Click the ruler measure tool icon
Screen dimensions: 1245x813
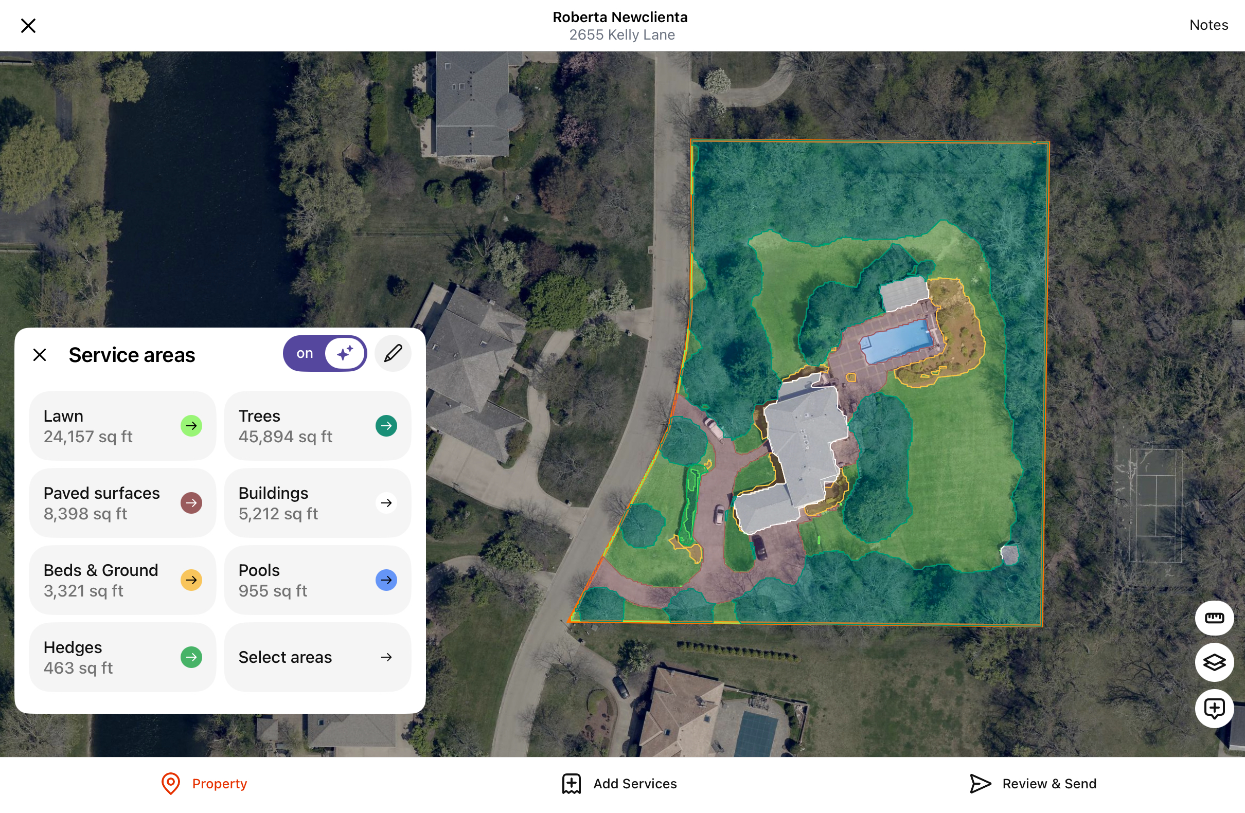1214,618
